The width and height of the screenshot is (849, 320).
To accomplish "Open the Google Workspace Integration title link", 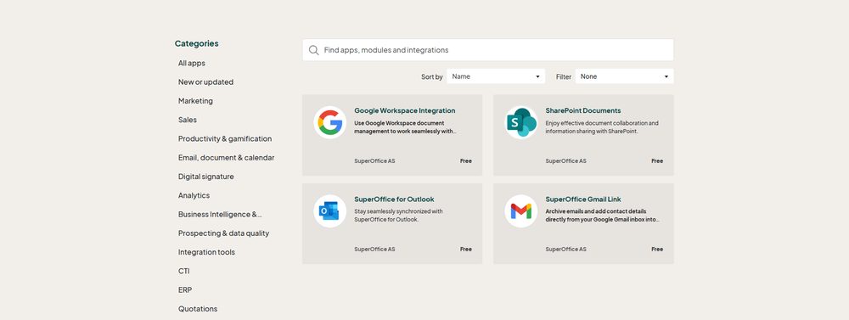I will click(x=404, y=110).
